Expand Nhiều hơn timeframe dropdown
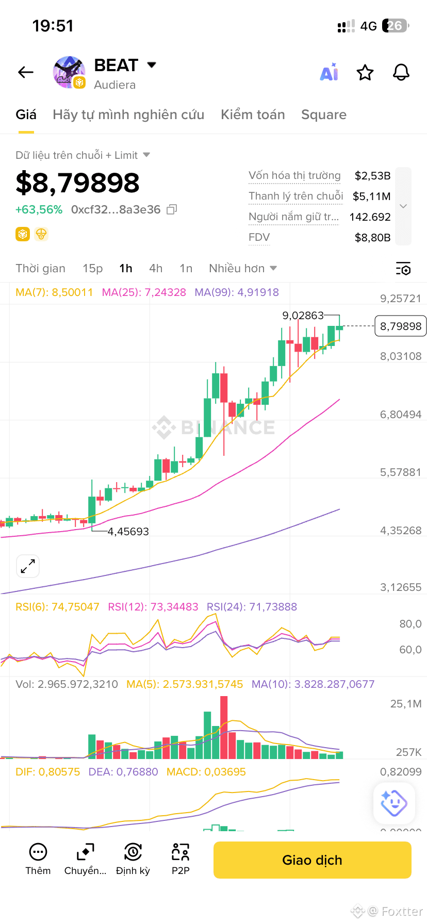The image size is (427, 924). 243,268
